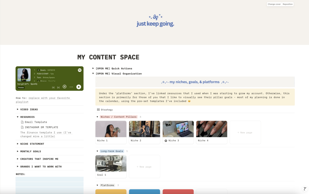Image resolution: width=309 pixels, height=194 pixels.
Task: Collapse the Platforms group
Action: pyautogui.click(x=97, y=185)
